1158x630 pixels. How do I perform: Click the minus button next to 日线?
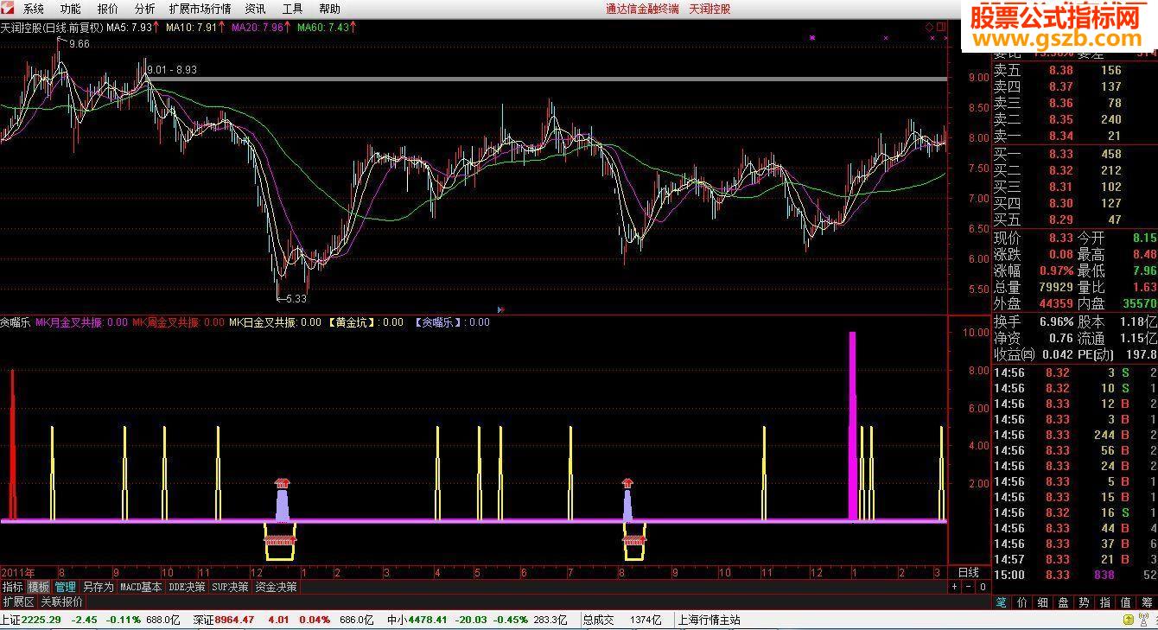(969, 587)
